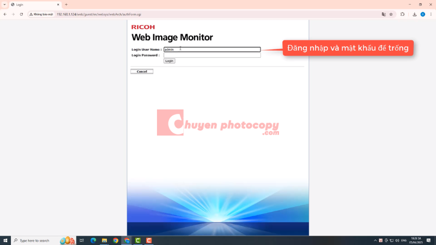Open a new browser tab
436x245 pixels.
(66, 5)
